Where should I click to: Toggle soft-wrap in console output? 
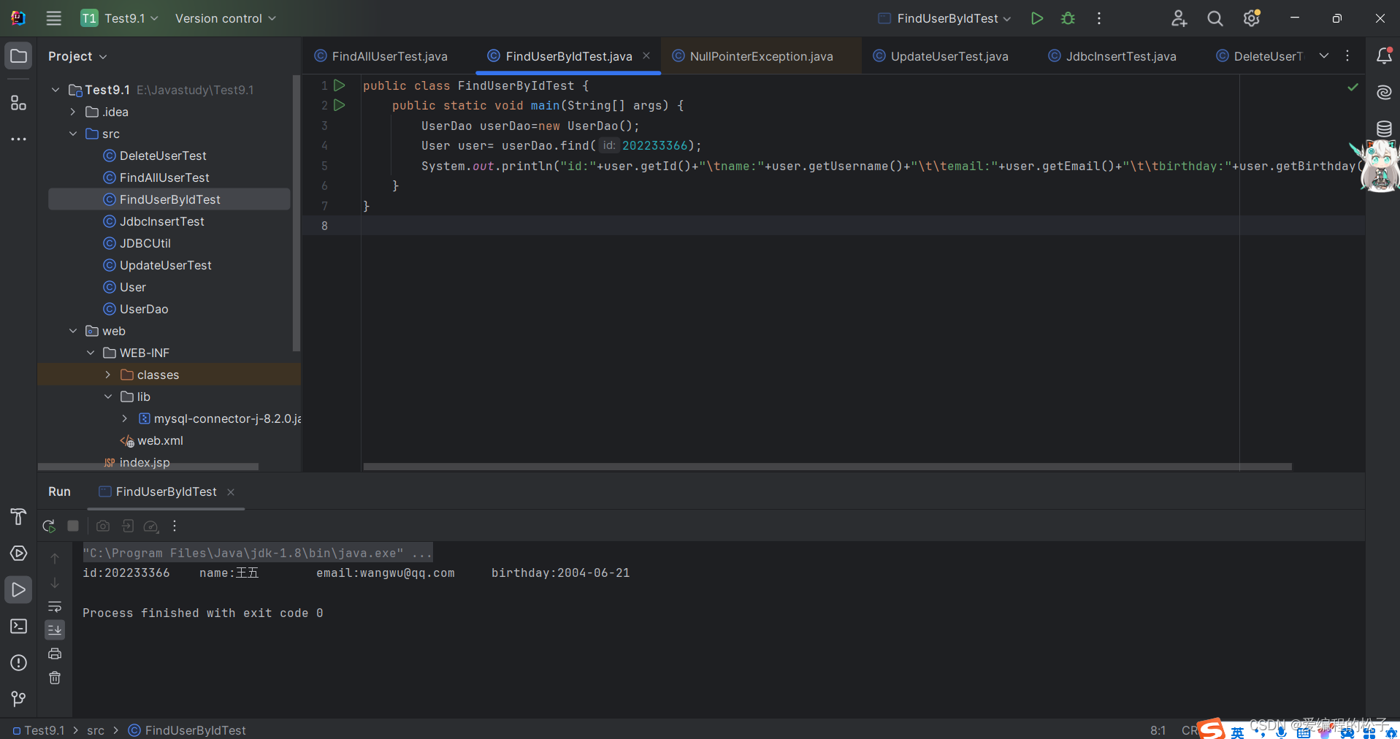coord(55,607)
